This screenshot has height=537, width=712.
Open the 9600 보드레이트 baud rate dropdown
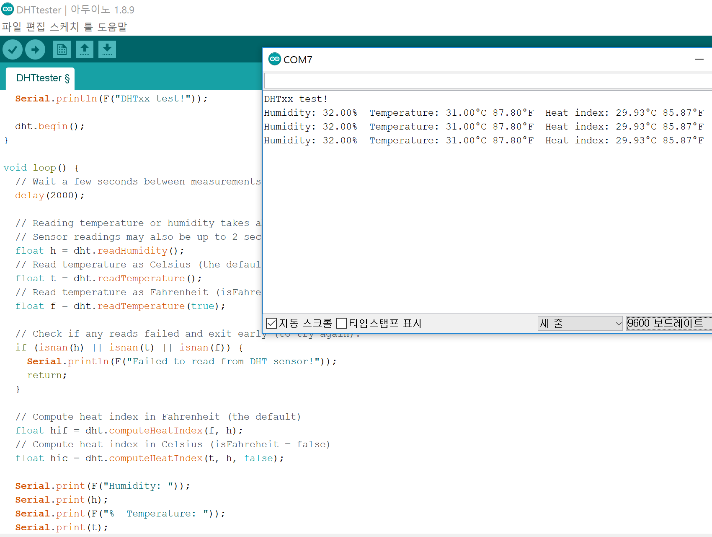pyautogui.click(x=669, y=323)
